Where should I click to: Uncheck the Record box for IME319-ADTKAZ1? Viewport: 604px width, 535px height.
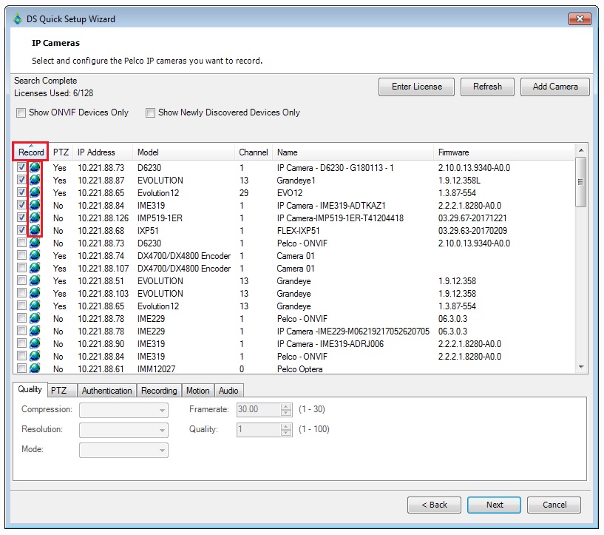point(21,205)
